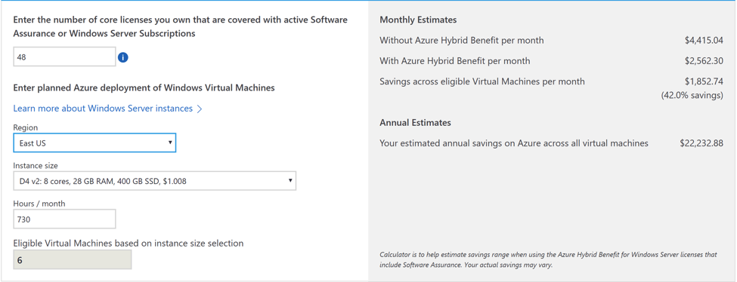This screenshot has height=282, width=737.
Task: Select the $1,852.74 monthly savings value
Action: click(704, 81)
